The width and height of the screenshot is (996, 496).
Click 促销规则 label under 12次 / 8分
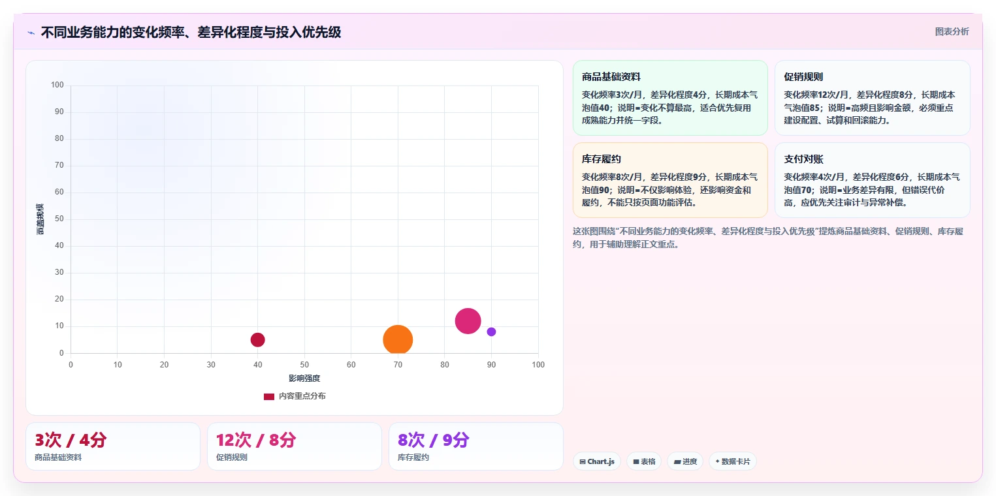tap(232, 457)
